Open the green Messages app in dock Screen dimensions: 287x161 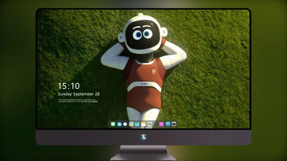(x=113, y=124)
